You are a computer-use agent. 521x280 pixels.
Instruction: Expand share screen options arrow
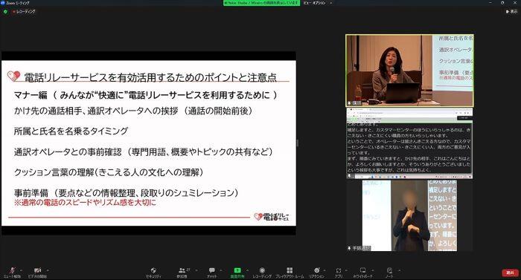pyautogui.click(x=247, y=270)
